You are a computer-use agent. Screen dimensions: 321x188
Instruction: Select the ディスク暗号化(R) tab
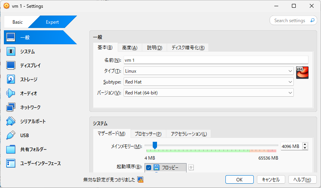click(188, 48)
